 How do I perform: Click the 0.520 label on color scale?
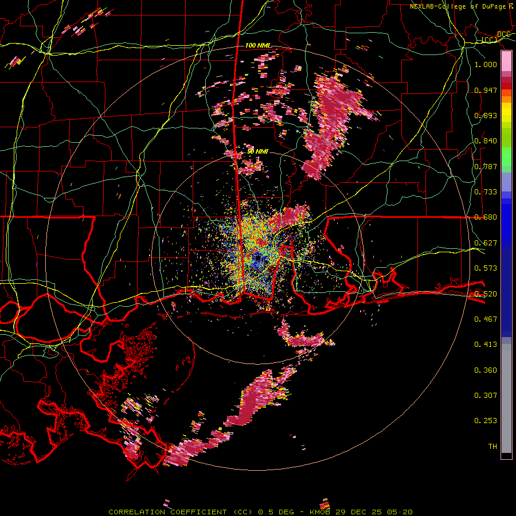(486, 294)
